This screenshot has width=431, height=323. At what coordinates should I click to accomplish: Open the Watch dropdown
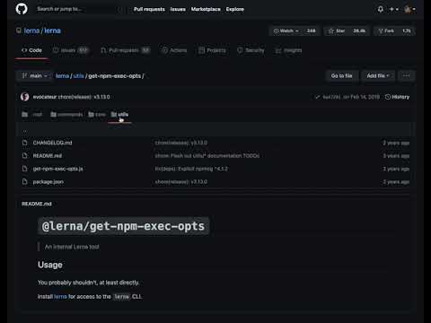tap(286, 31)
